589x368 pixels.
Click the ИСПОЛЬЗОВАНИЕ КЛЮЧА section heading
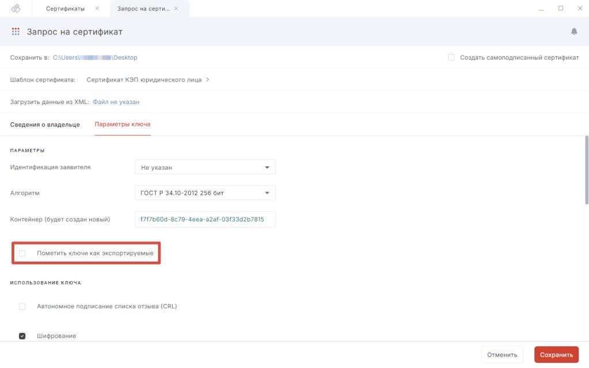[x=45, y=283]
